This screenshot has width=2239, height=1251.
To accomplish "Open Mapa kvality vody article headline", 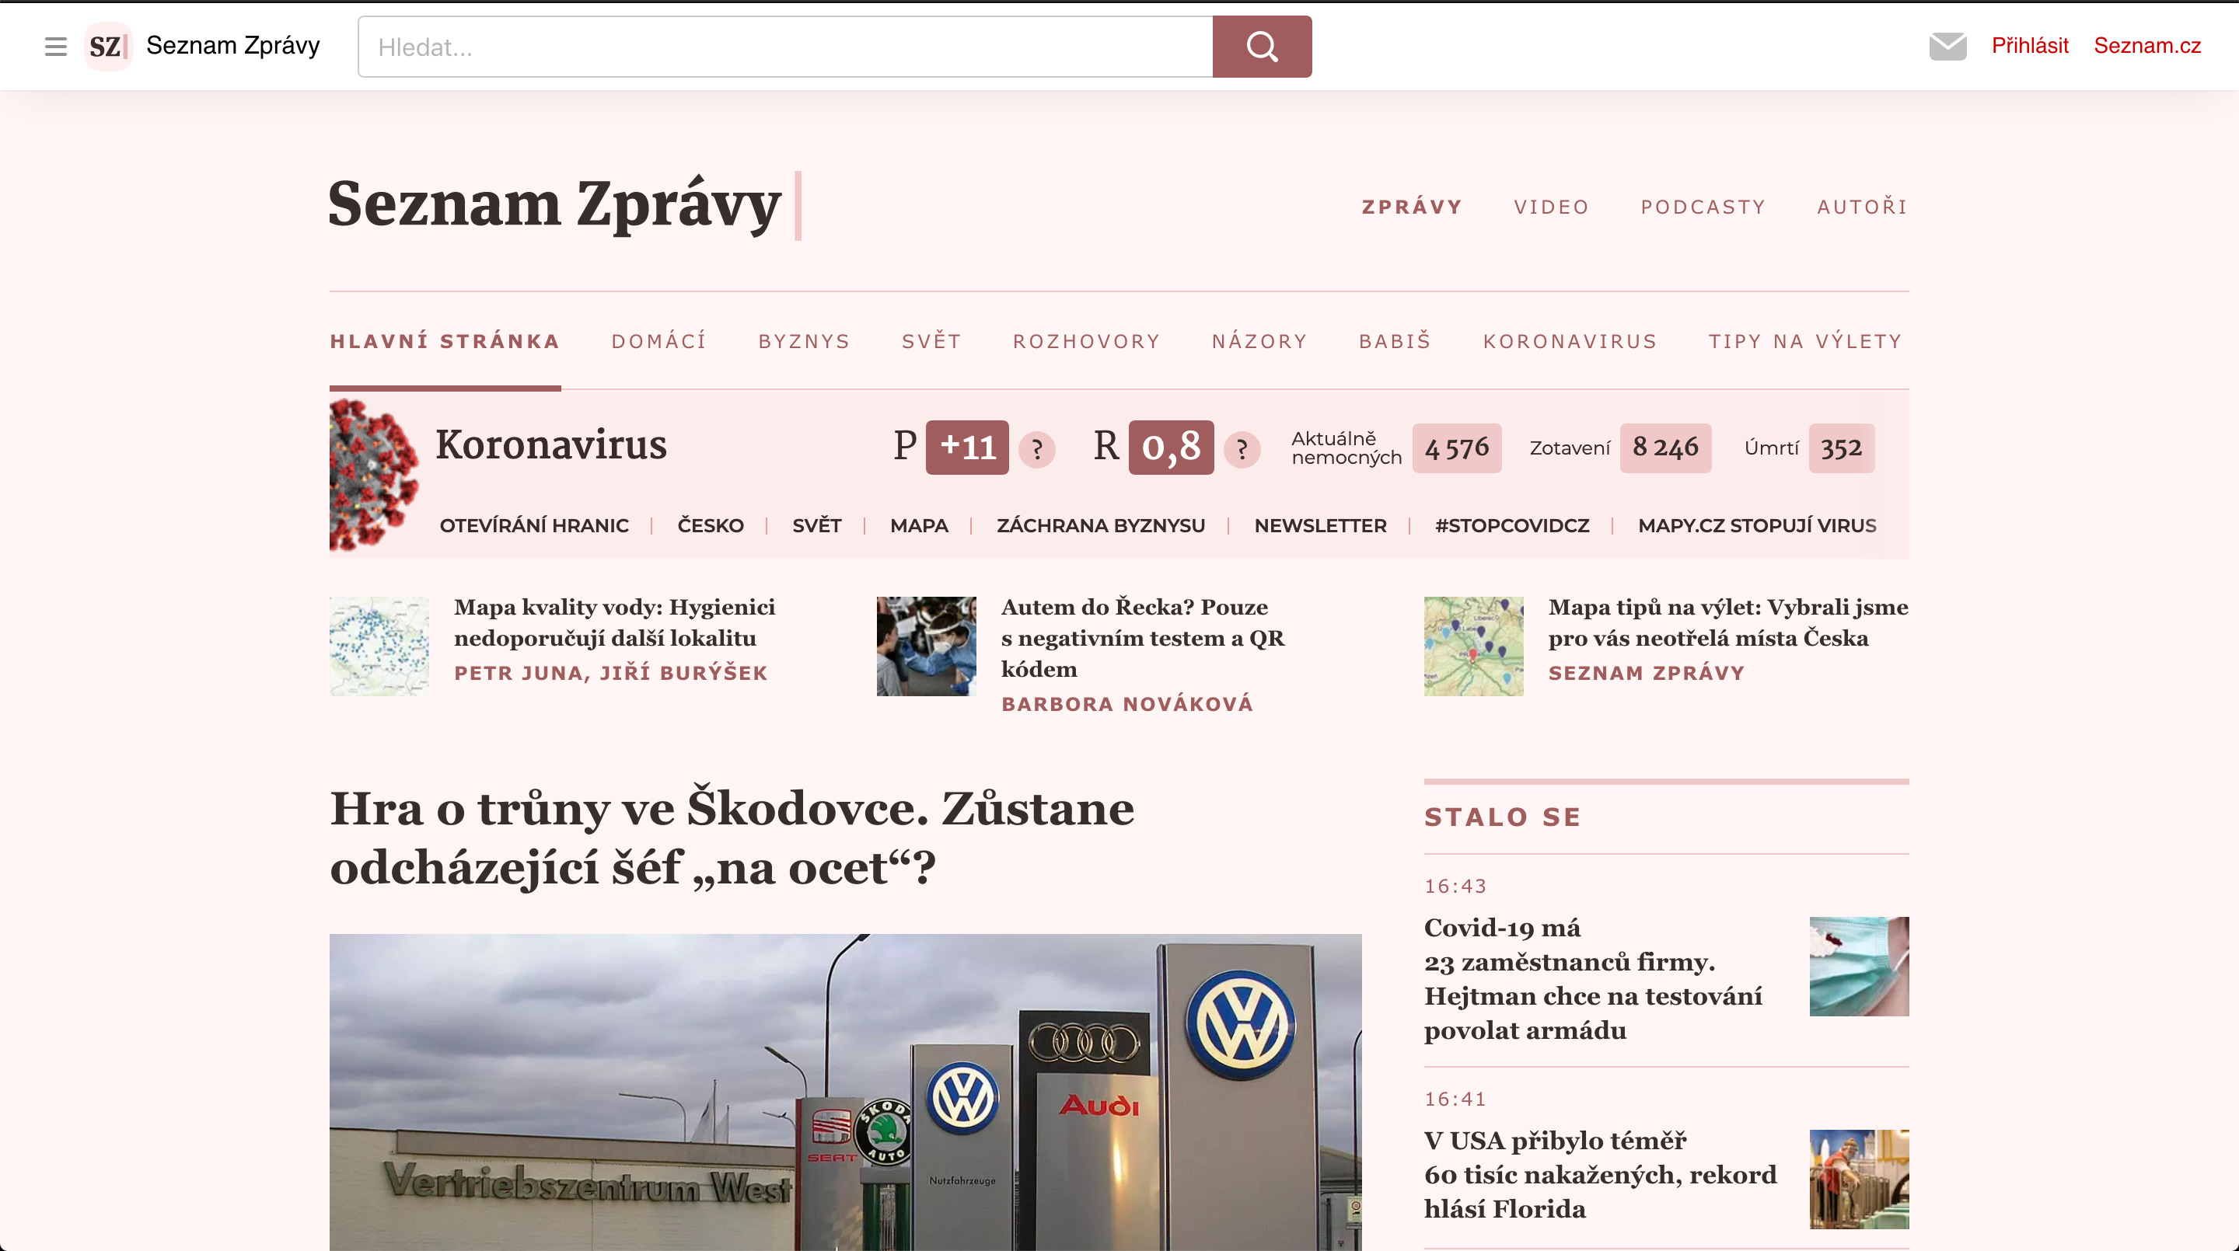I will click(614, 622).
